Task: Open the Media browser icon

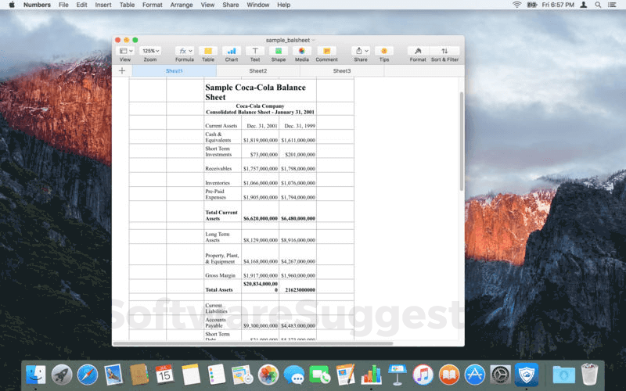Action: 301,51
